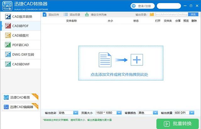Launch 迅捷CAD编辑器 from the sidebar
Viewport: 201px width, 129px height.
20,107
